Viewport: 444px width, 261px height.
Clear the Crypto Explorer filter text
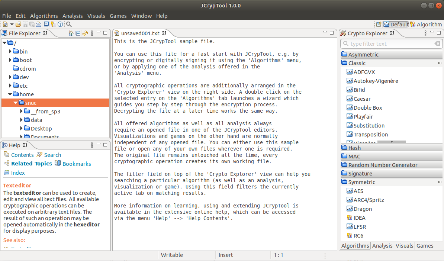[x=437, y=43]
